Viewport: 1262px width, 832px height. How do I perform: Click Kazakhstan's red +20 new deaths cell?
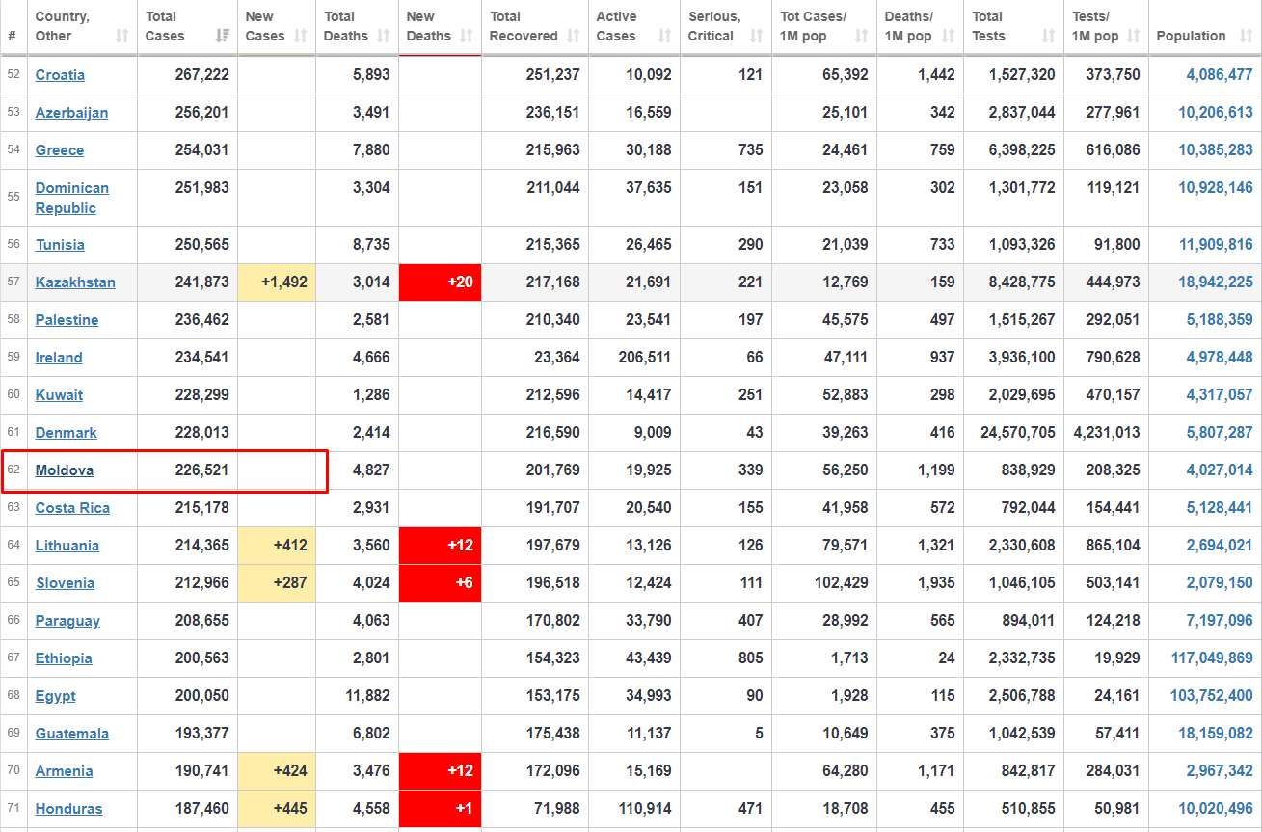[440, 282]
